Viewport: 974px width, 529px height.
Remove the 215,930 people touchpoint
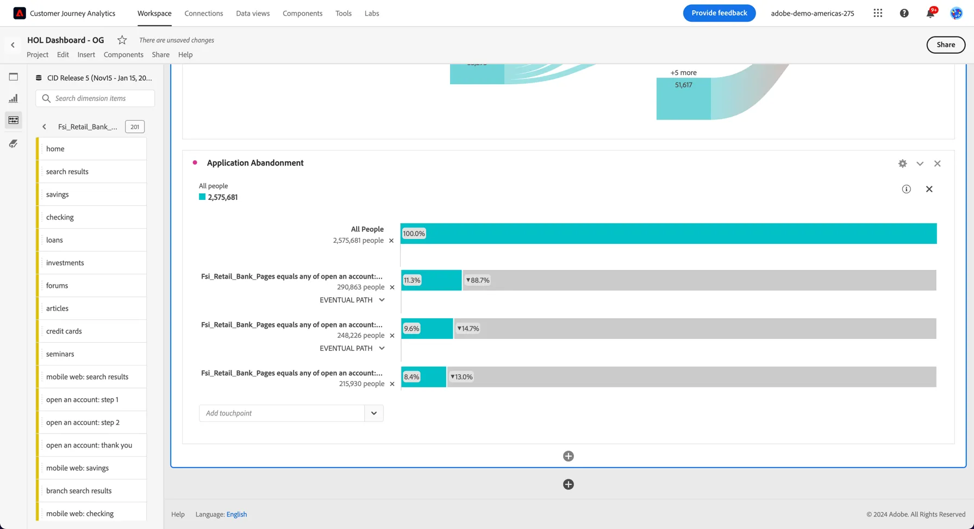point(392,384)
